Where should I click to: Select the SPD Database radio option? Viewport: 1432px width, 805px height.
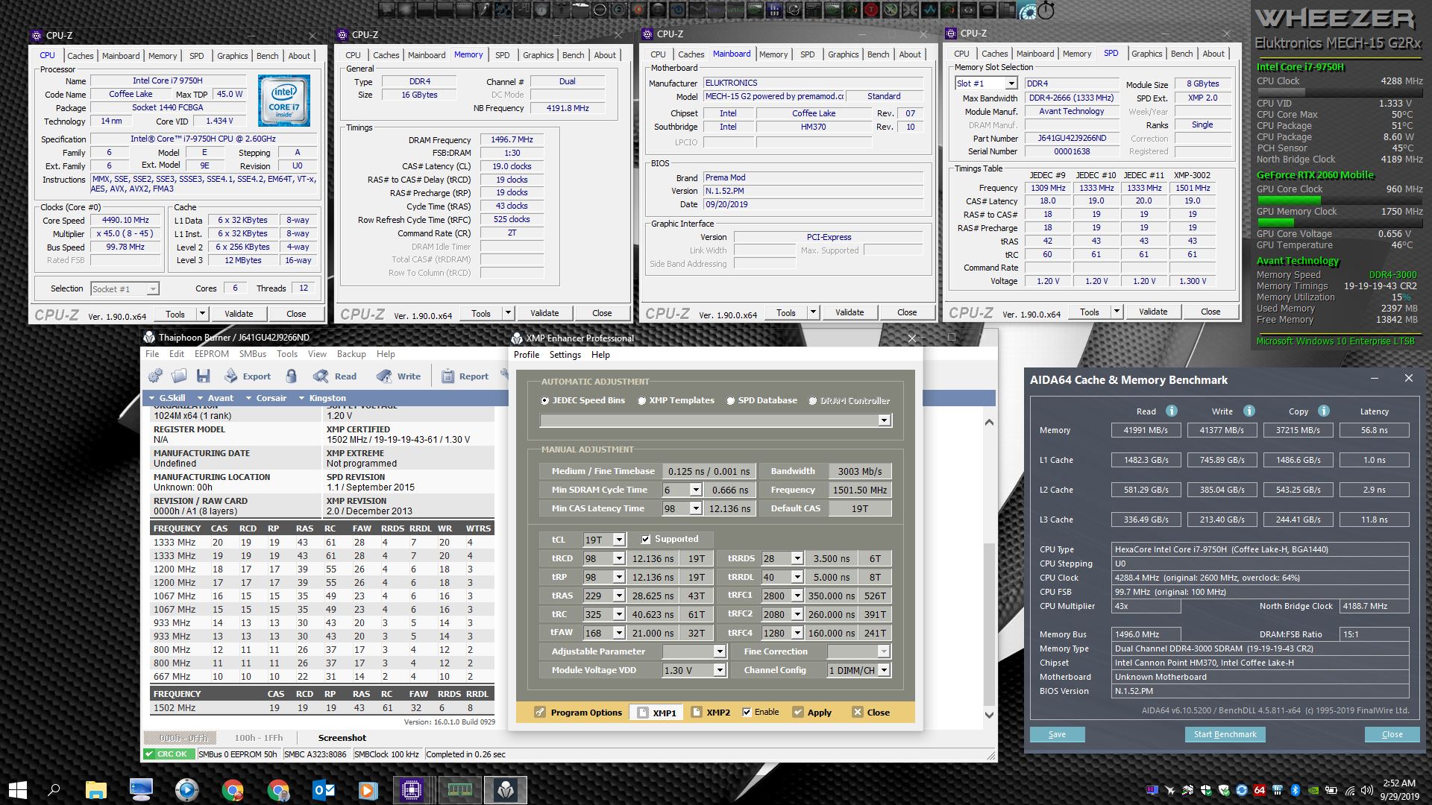(731, 401)
